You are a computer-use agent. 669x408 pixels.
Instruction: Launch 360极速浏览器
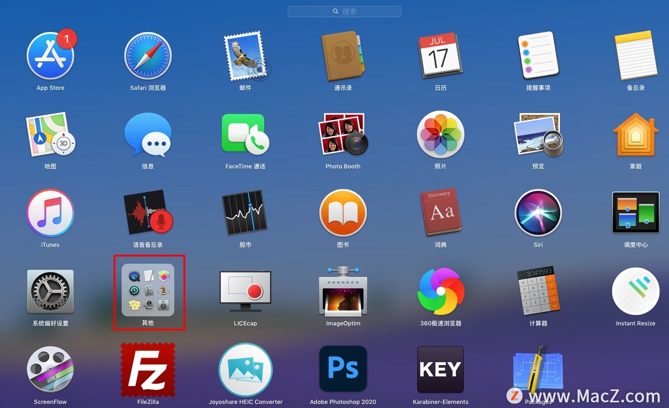tap(440, 291)
